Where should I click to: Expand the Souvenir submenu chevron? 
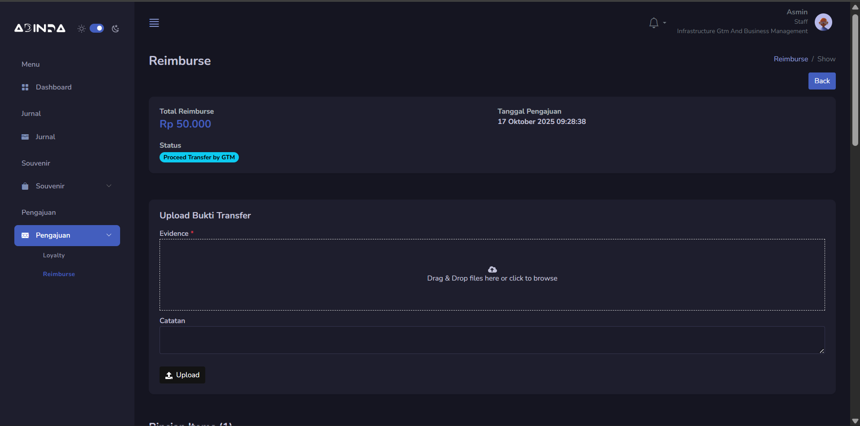[109, 186]
